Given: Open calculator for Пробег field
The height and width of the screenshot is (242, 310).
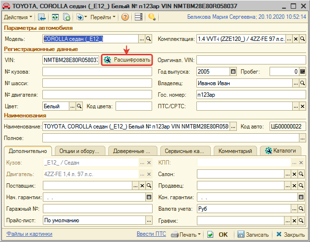Looking at the screenshot, I should [x=302, y=72].
